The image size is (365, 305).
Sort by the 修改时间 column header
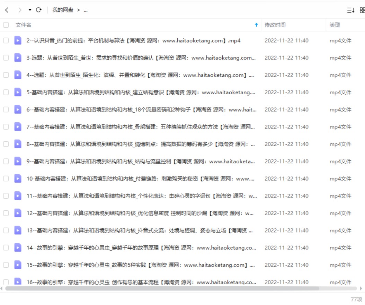(275, 25)
